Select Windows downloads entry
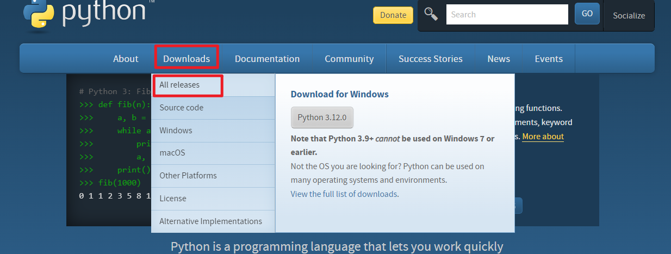671x254 pixels. (176, 131)
